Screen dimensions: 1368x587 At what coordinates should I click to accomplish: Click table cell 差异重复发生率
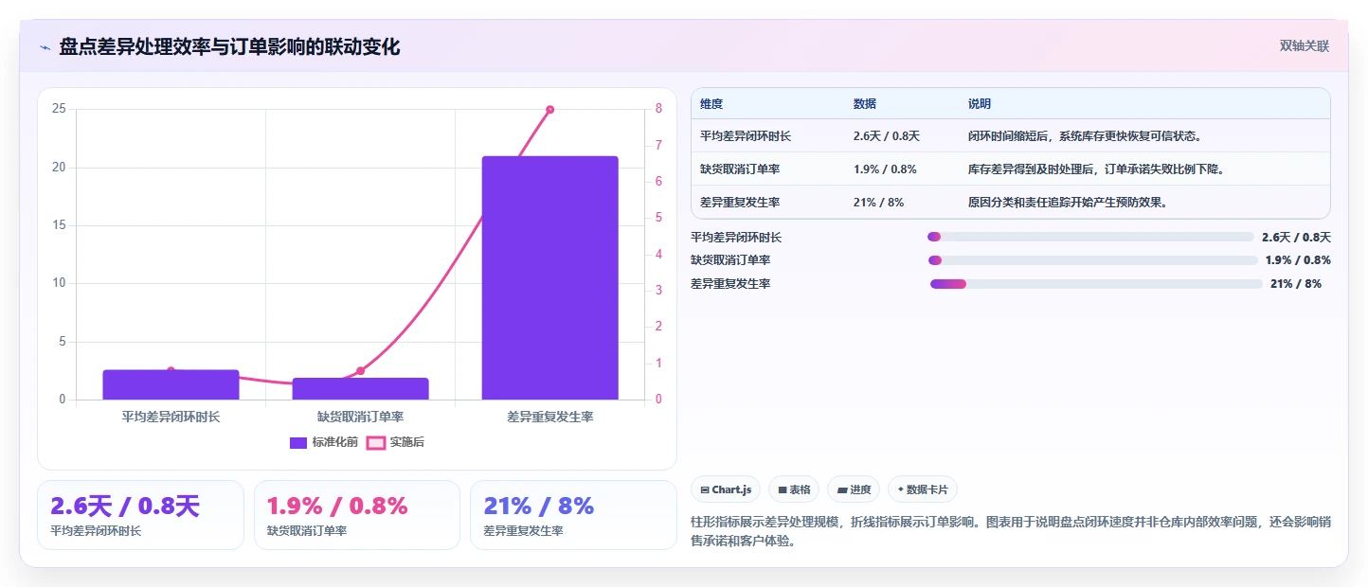pyautogui.click(x=740, y=203)
